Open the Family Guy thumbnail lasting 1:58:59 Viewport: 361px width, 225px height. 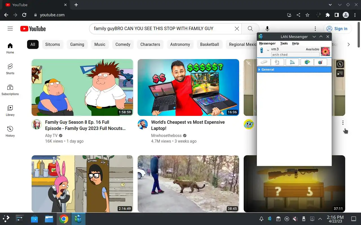point(82,87)
